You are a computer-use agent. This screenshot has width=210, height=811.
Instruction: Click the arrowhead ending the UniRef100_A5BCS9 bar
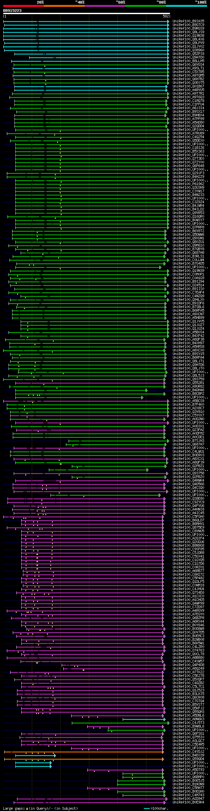coord(168,401)
